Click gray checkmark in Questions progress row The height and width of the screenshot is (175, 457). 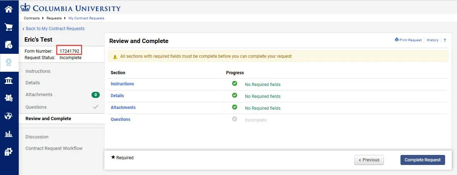coord(234,119)
